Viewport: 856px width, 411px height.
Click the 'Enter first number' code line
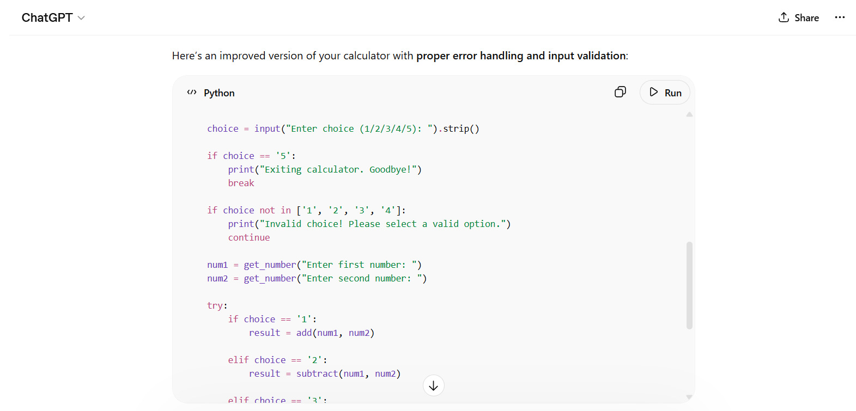[314, 265]
